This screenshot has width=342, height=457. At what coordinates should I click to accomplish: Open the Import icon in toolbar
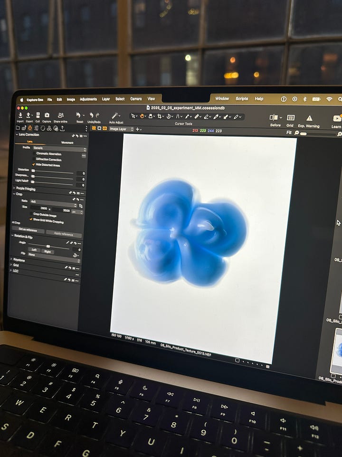(20, 115)
